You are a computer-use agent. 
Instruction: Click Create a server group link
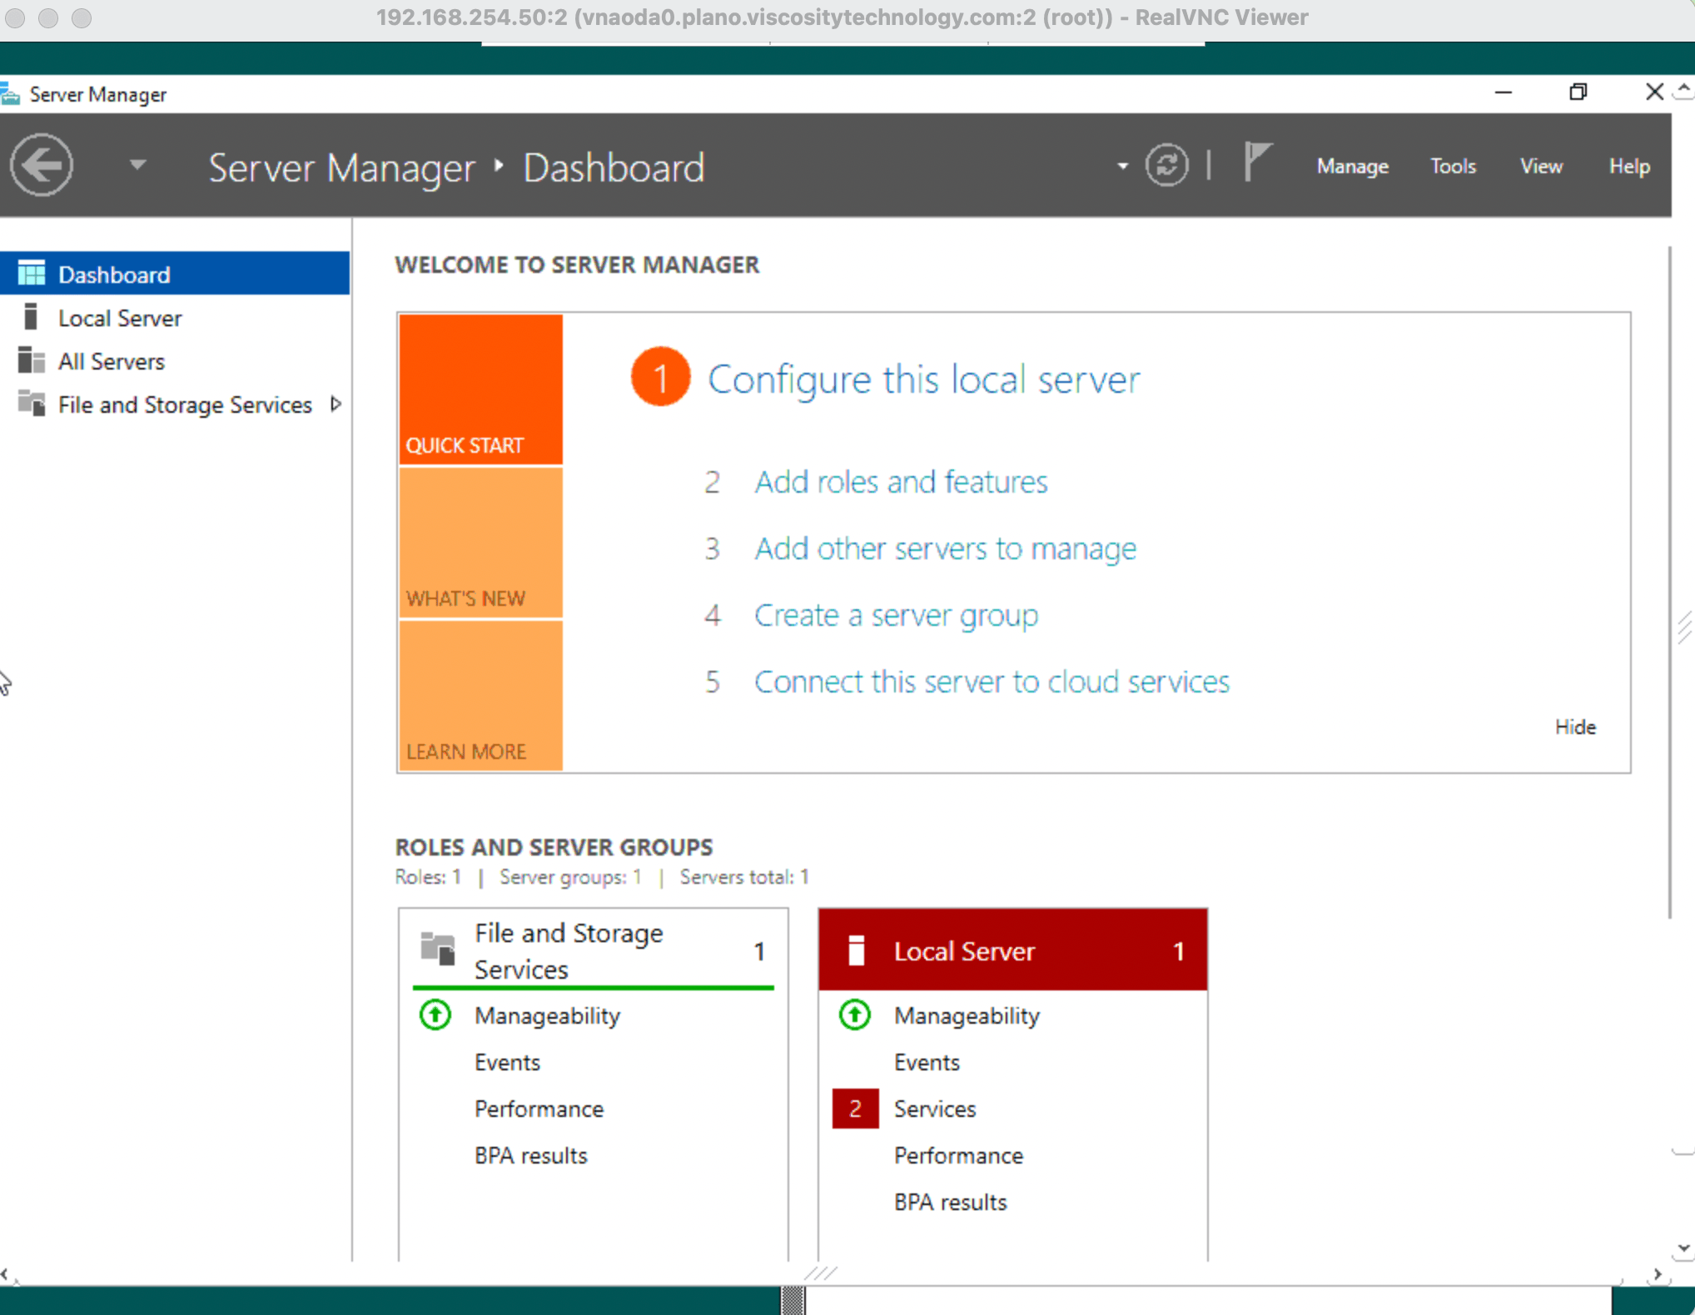pos(896,615)
